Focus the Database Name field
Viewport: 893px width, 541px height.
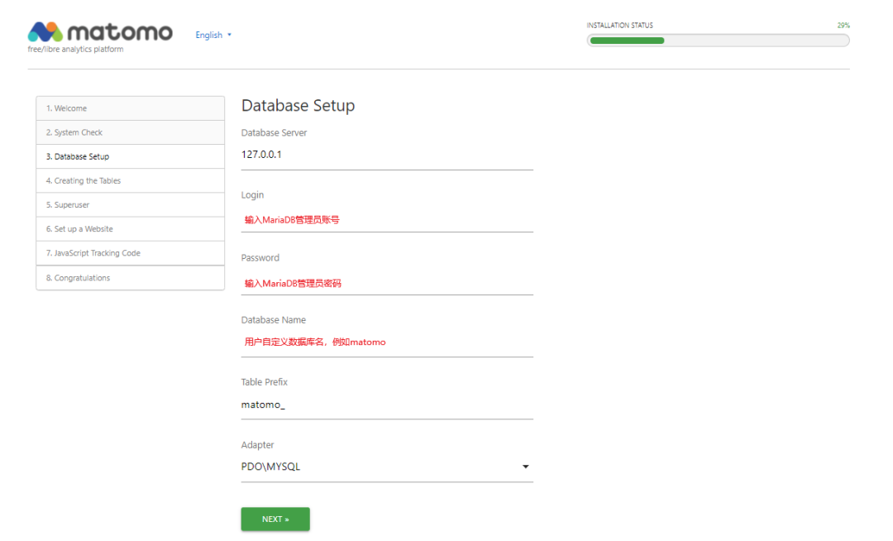[387, 342]
